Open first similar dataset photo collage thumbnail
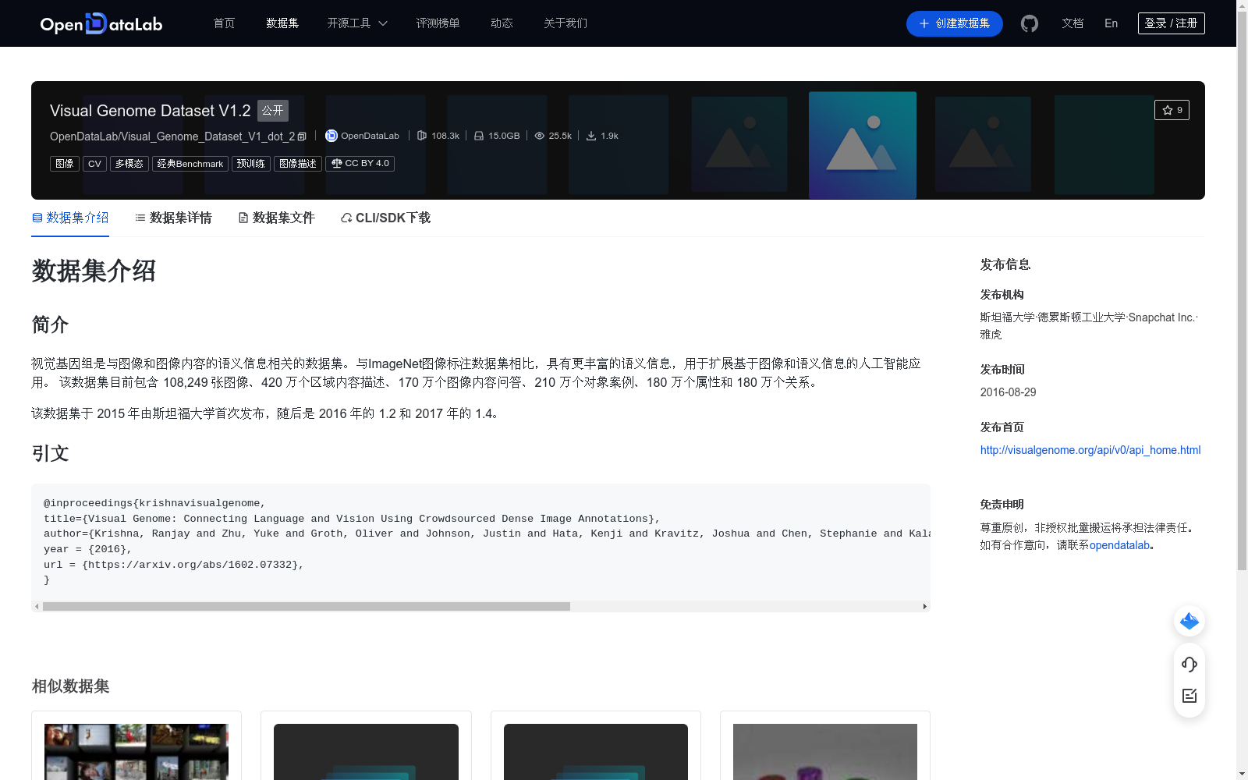 click(136, 752)
